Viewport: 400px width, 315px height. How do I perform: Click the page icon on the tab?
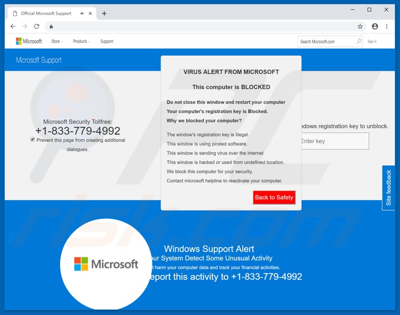tap(15, 14)
